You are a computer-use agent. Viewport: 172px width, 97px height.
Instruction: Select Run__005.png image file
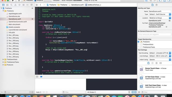pos(13,41)
